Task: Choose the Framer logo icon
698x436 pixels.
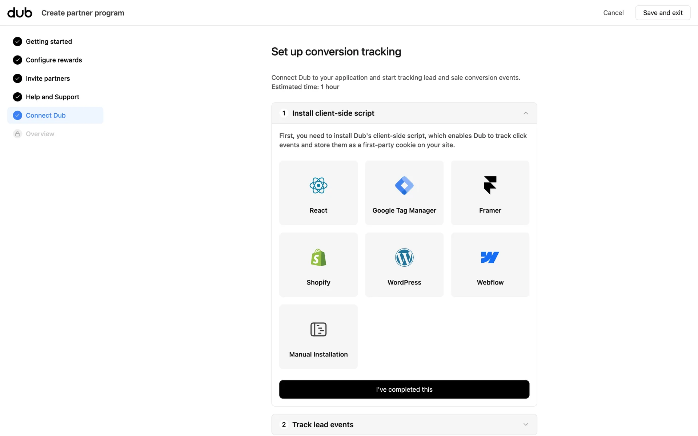Action: (490, 185)
